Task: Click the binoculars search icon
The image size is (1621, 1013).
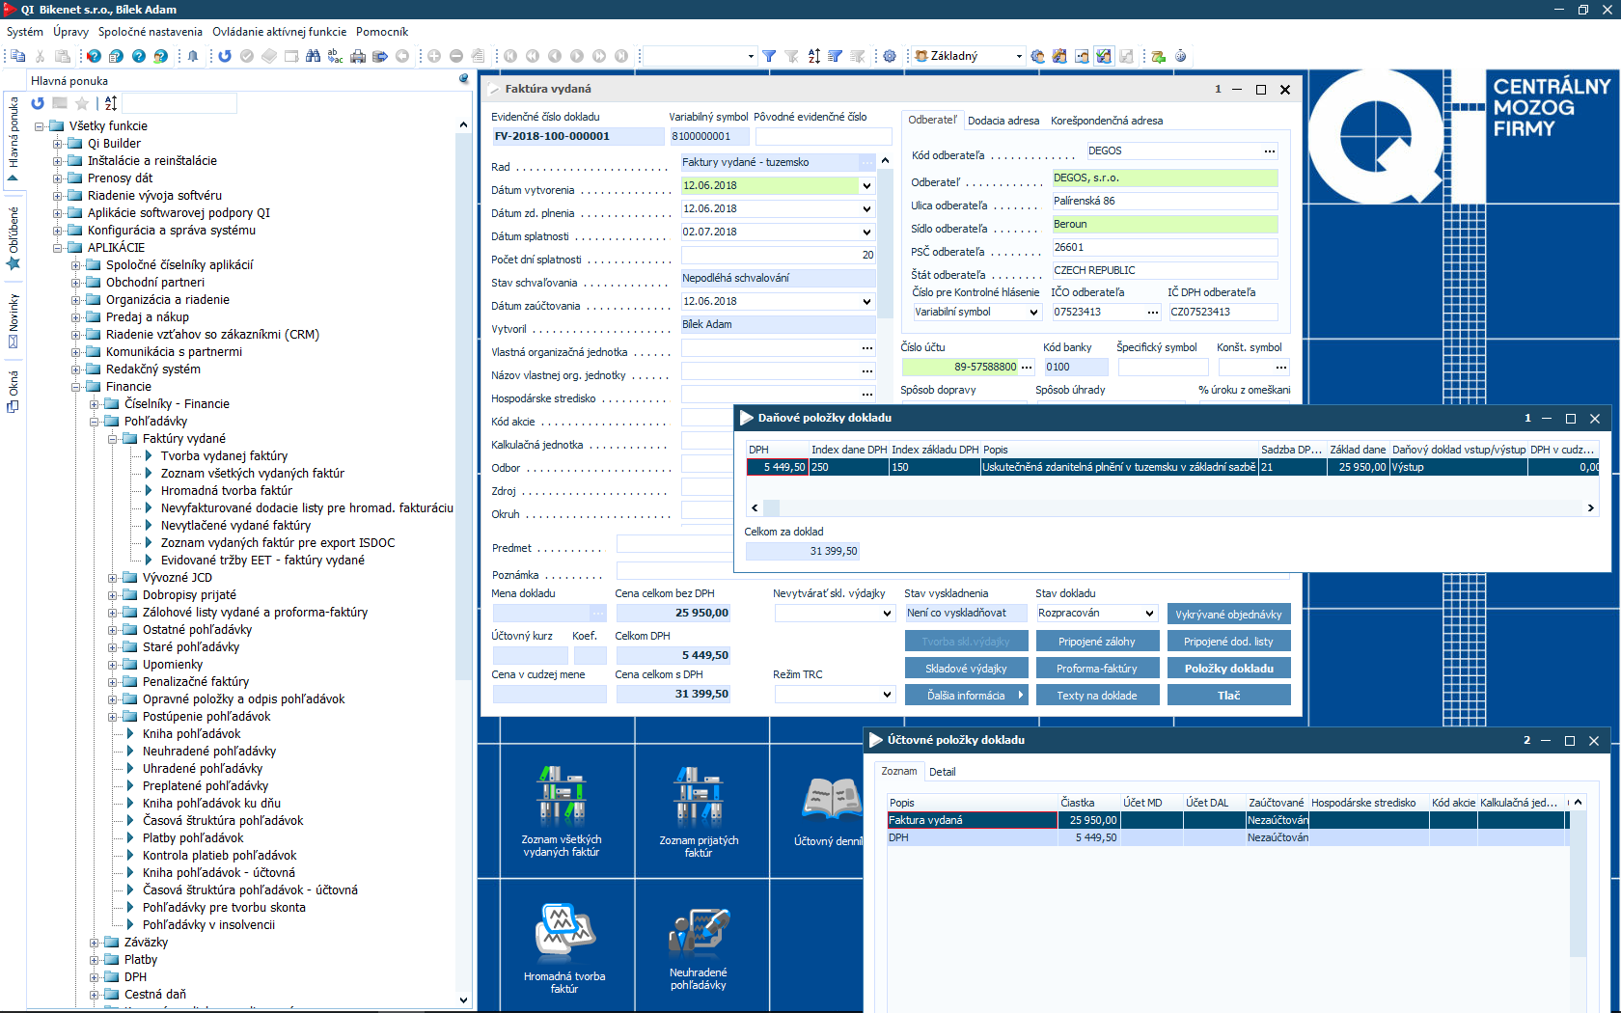Action: (313, 56)
